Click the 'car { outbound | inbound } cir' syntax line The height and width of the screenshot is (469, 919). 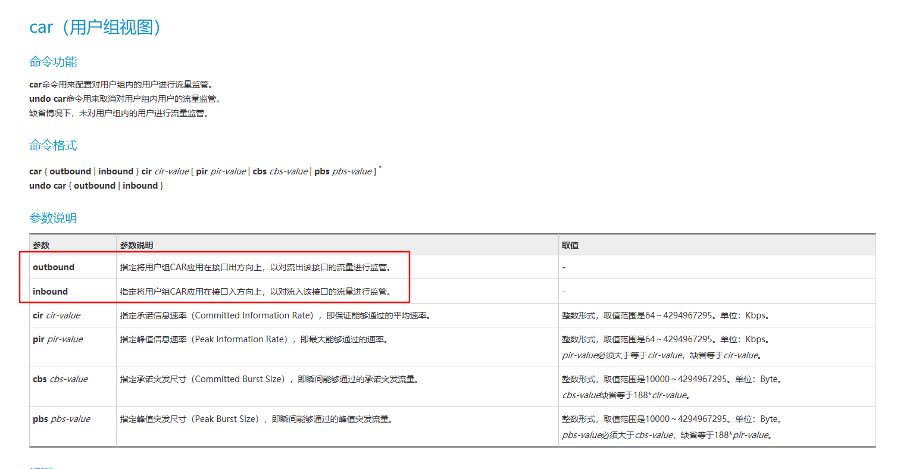[x=205, y=171]
